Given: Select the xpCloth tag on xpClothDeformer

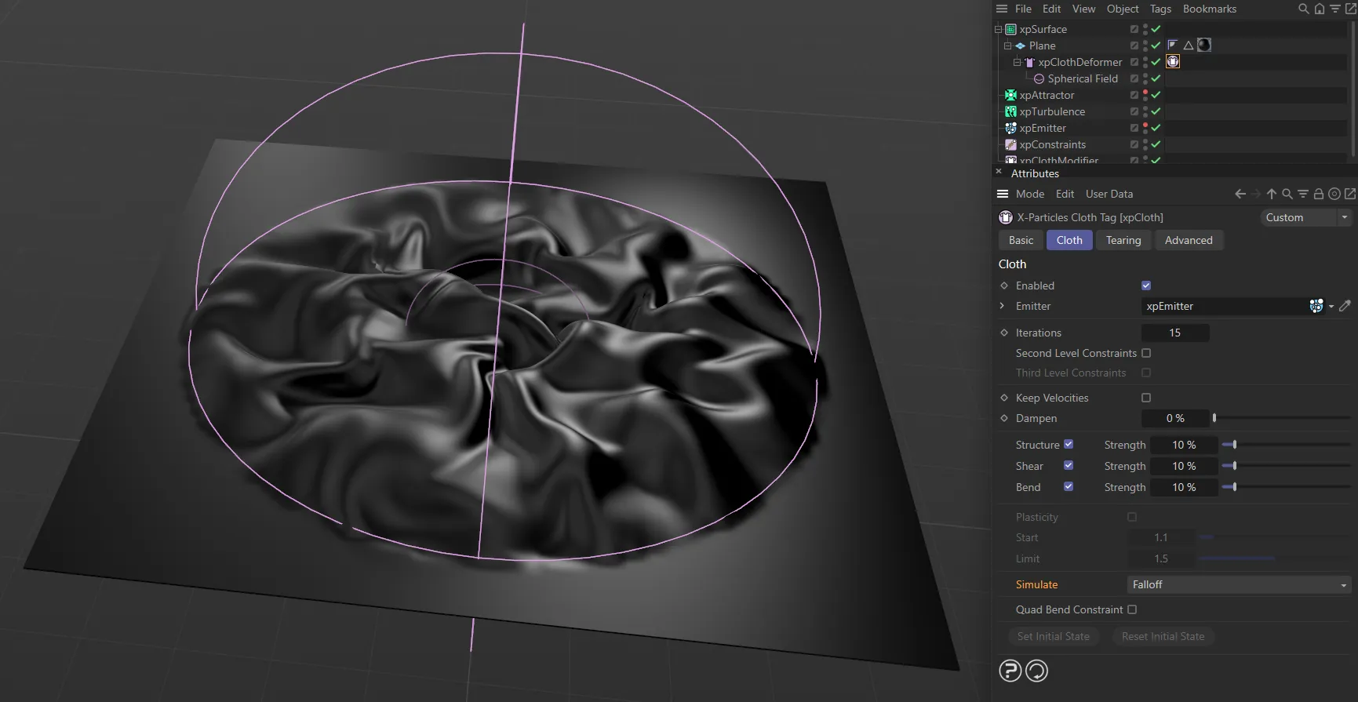Looking at the screenshot, I should click(1173, 61).
